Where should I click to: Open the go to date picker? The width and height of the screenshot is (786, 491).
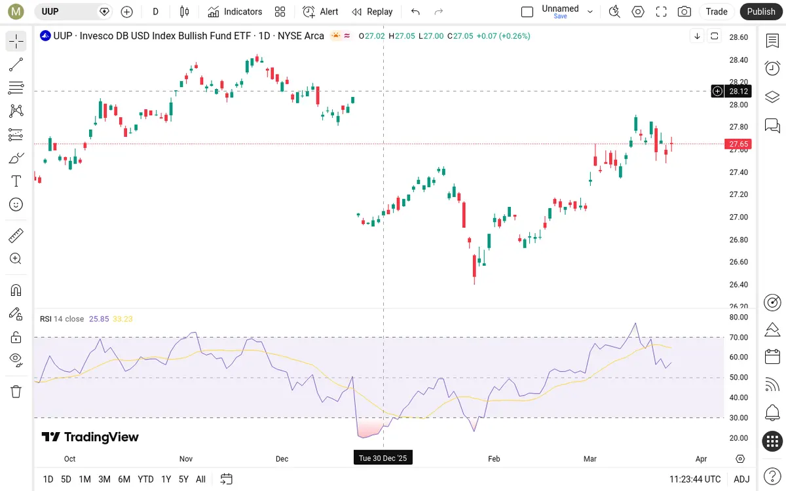[x=227, y=479]
